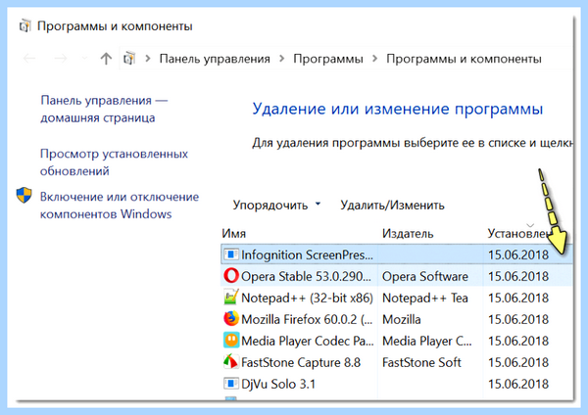Open the recent locations dropdown chevron
This screenshot has height=415, width=588.
tap(84, 59)
